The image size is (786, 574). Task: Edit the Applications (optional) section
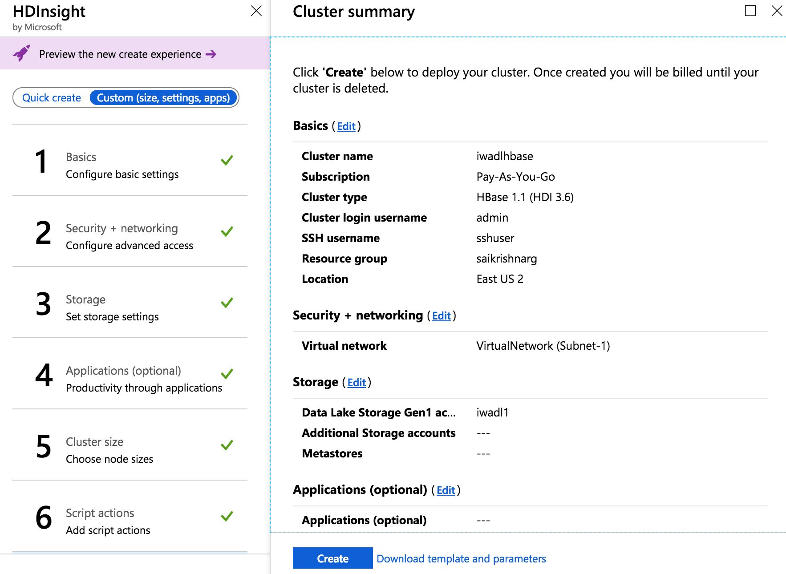click(446, 490)
